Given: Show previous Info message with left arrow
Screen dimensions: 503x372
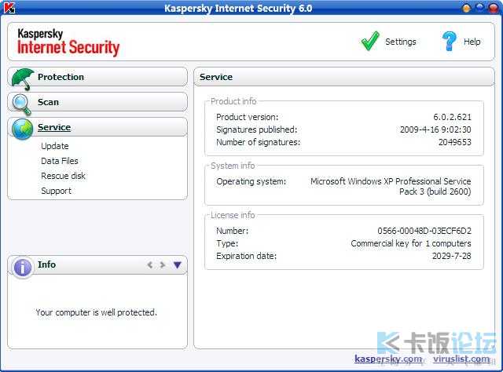Looking at the screenshot, I should 150,264.
